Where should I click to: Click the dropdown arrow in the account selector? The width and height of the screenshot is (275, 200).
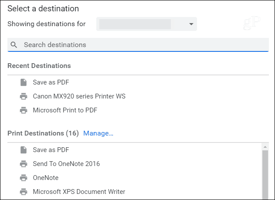(191, 24)
